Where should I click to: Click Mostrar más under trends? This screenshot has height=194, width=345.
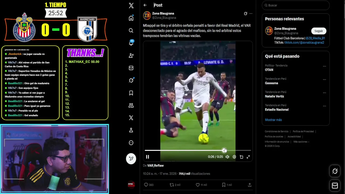tap(273, 120)
